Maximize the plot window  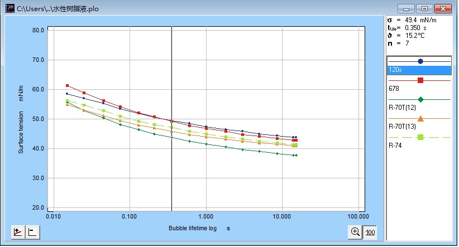[425, 8]
